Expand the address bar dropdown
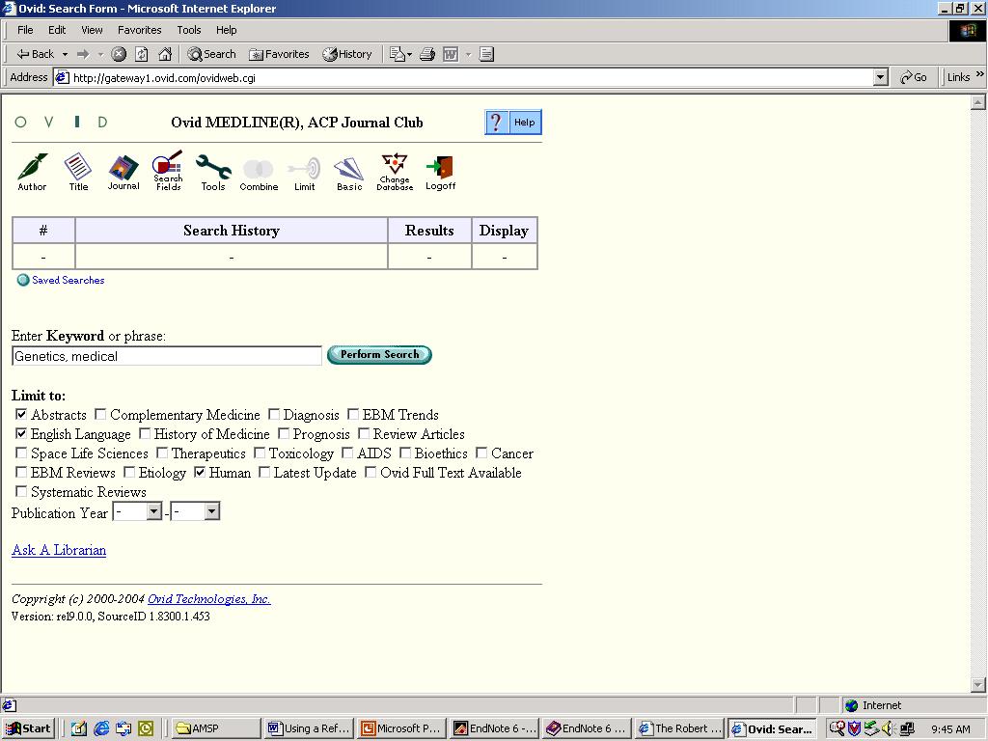 [x=881, y=77]
